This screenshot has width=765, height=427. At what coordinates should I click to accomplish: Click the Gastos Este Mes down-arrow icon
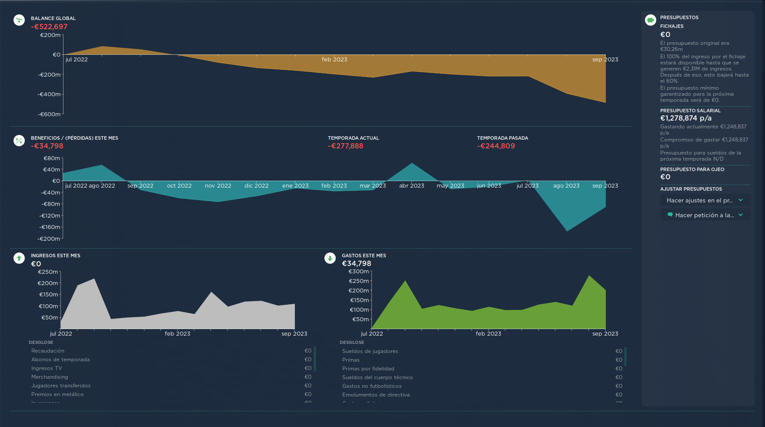330,258
